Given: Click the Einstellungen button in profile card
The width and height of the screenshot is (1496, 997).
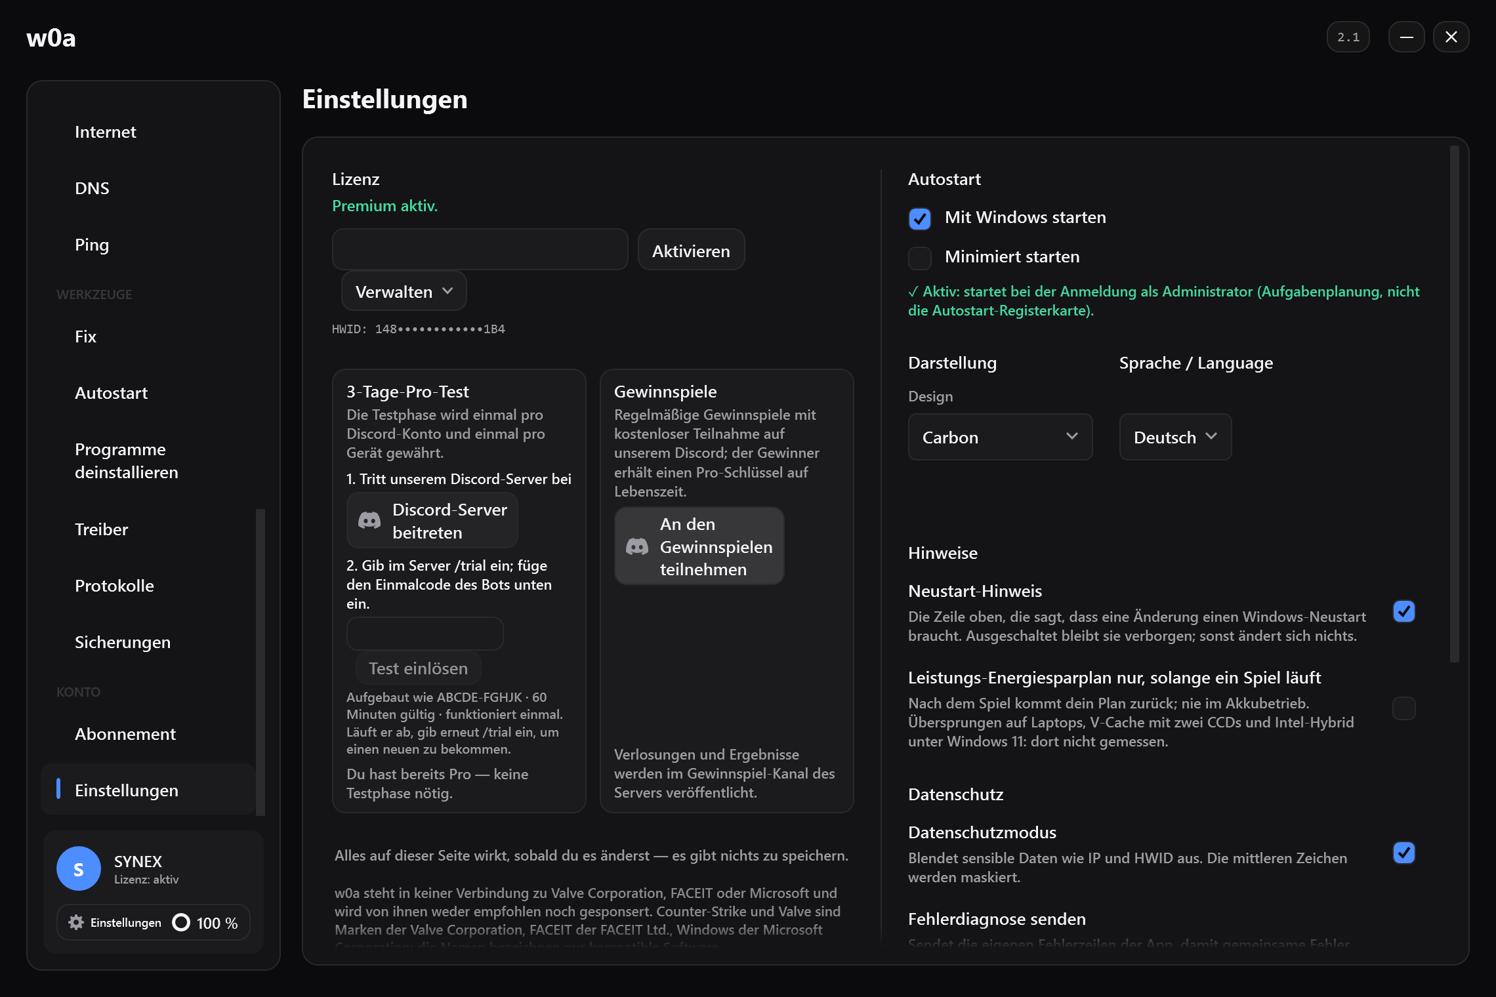Looking at the screenshot, I should tap(115, 922).
